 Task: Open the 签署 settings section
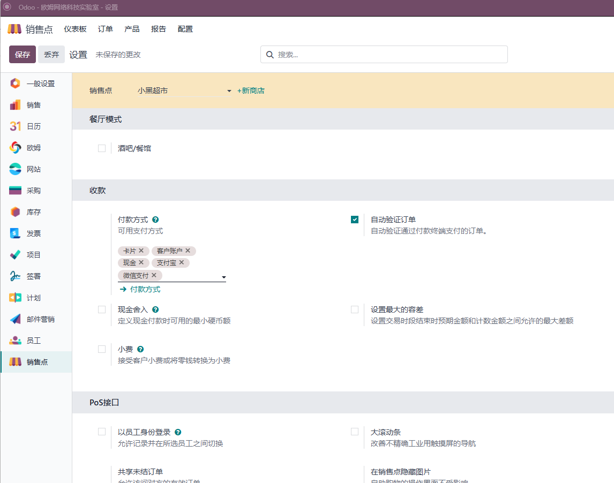click(36, 276)
